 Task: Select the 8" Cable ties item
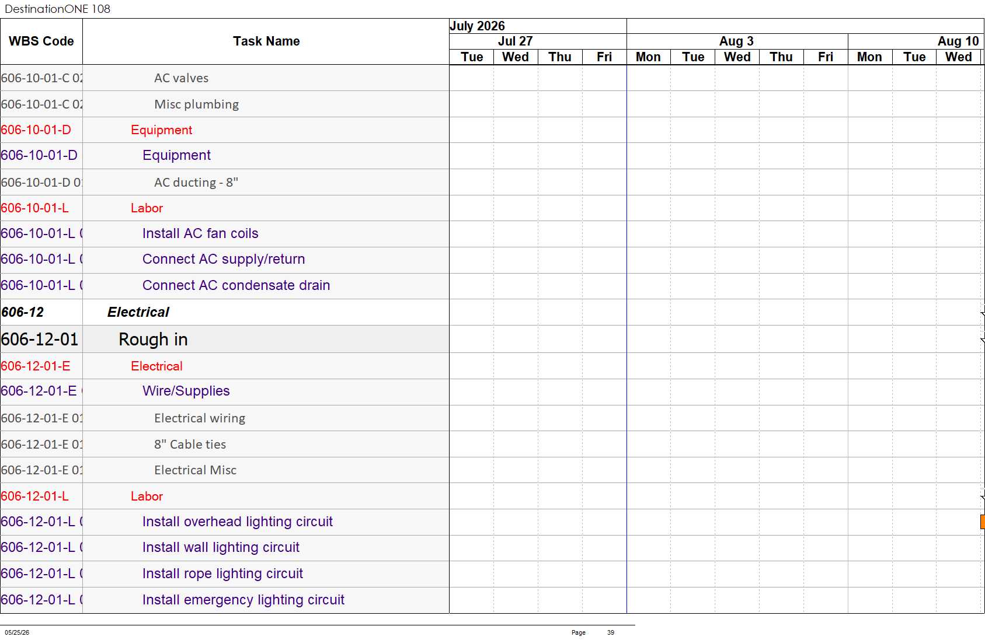(x=190, y=445)
